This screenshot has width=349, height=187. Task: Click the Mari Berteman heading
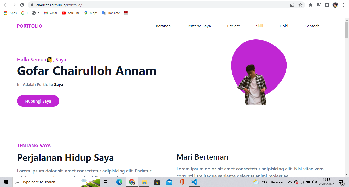click(x=202, y=157)
